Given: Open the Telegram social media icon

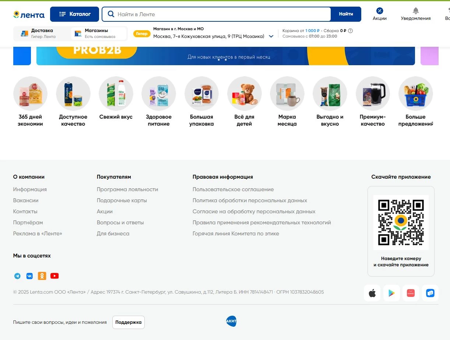Looking at the screenshot, I should 17,276.
